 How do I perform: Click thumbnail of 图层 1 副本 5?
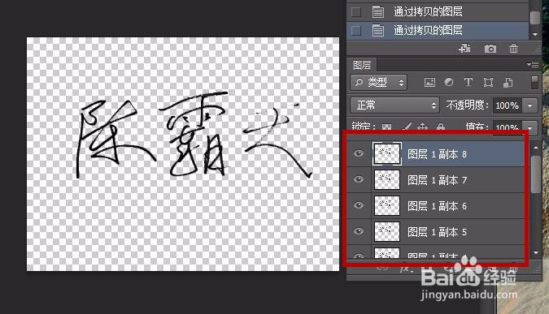[387, 231]
